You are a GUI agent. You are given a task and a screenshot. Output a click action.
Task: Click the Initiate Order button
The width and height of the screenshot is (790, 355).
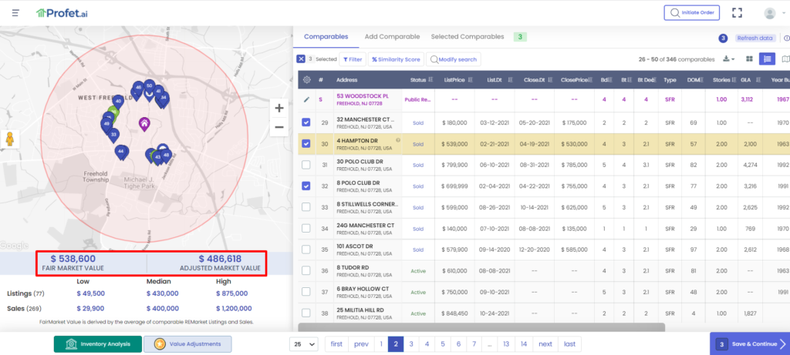pos(692,12)
